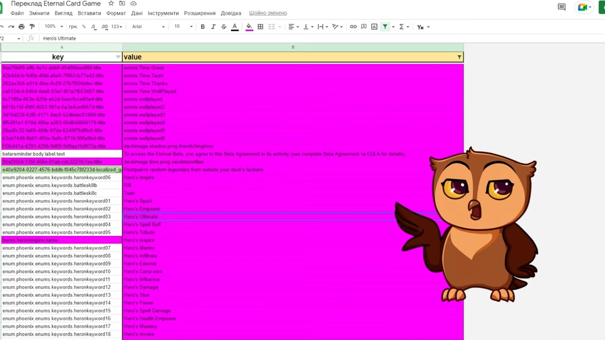This screenshot has width=605, height=340.
Task: Click the insert chart icon
Action: (374, 27)
